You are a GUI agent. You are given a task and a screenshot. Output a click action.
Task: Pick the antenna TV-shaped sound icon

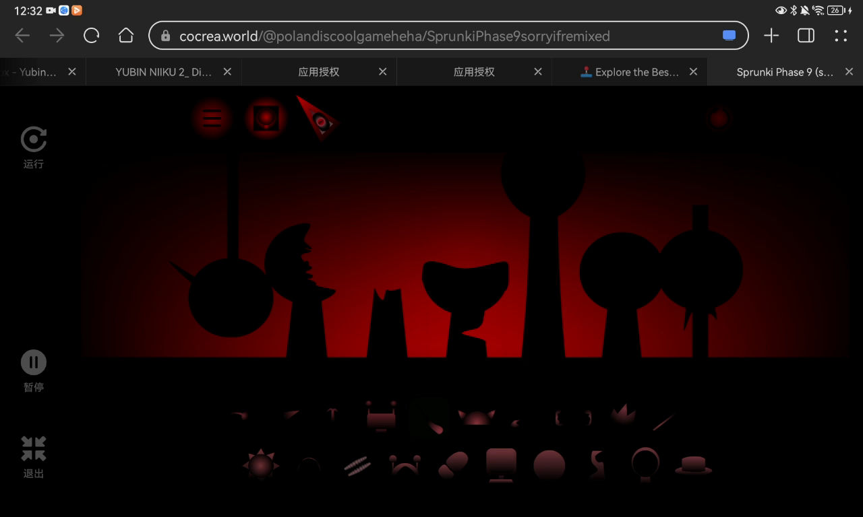click(x=381, y=417)
